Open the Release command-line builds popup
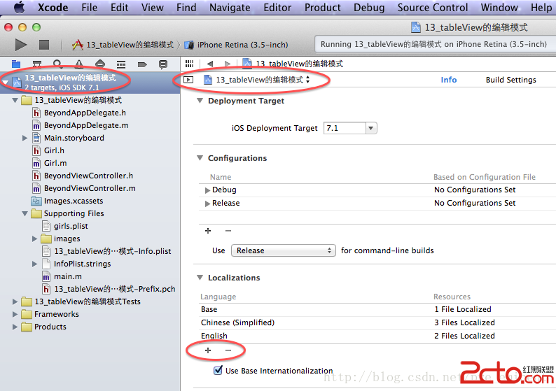This screenshot has width=556, height=391. [284, 250]
